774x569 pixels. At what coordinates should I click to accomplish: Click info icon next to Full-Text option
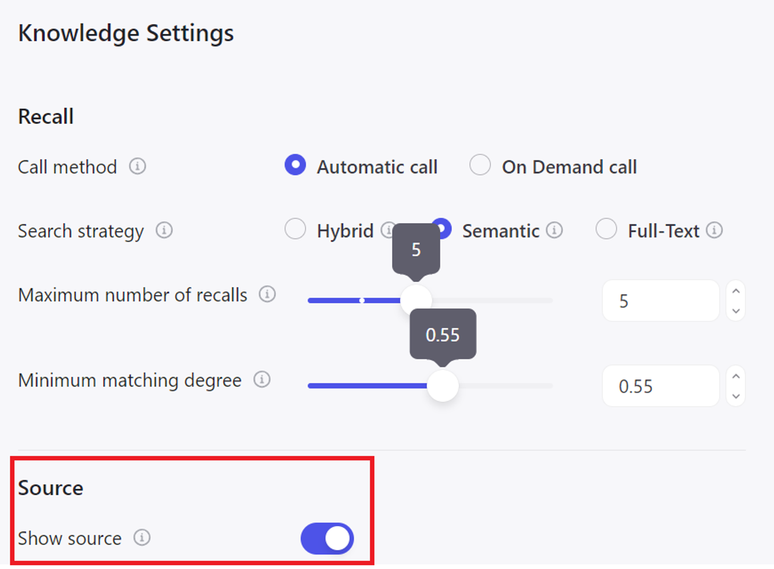click(714, 230)
